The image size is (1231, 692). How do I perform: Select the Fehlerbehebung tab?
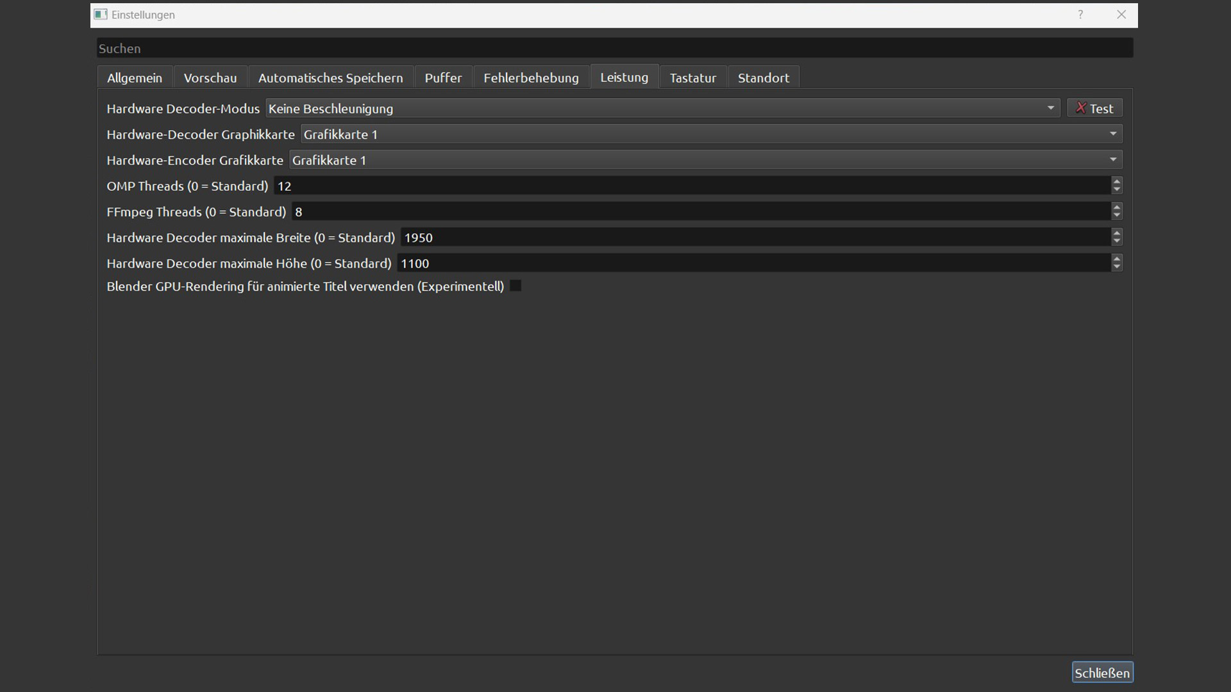[x=531, y=78]
